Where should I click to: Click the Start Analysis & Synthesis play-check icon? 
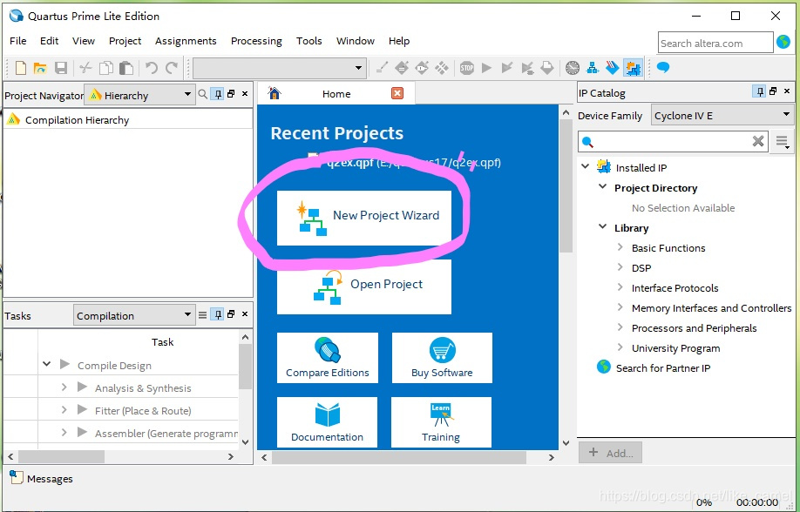pos(506,68)
